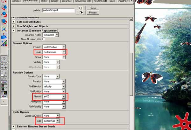Collapse Instancer (Geometry Replacement) section
The height and width of the screenshot is (130, 191).
(13, 30)
